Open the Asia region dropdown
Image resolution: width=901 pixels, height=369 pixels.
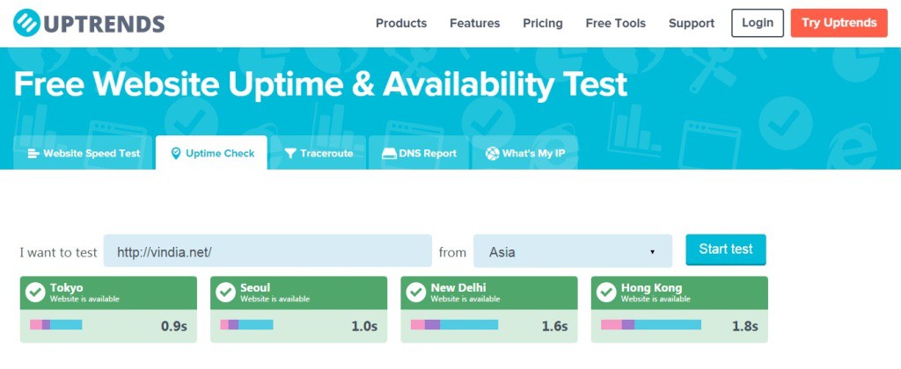tap(572, 250)
